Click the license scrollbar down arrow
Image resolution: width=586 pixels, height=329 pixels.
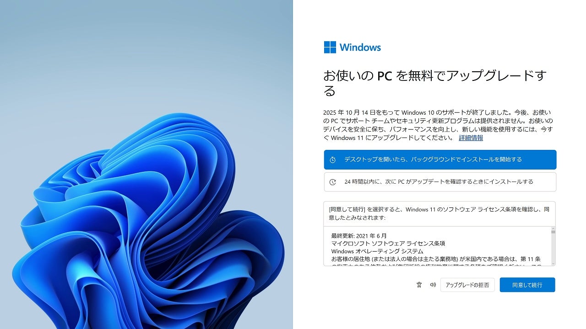click(x=553, y=264)
